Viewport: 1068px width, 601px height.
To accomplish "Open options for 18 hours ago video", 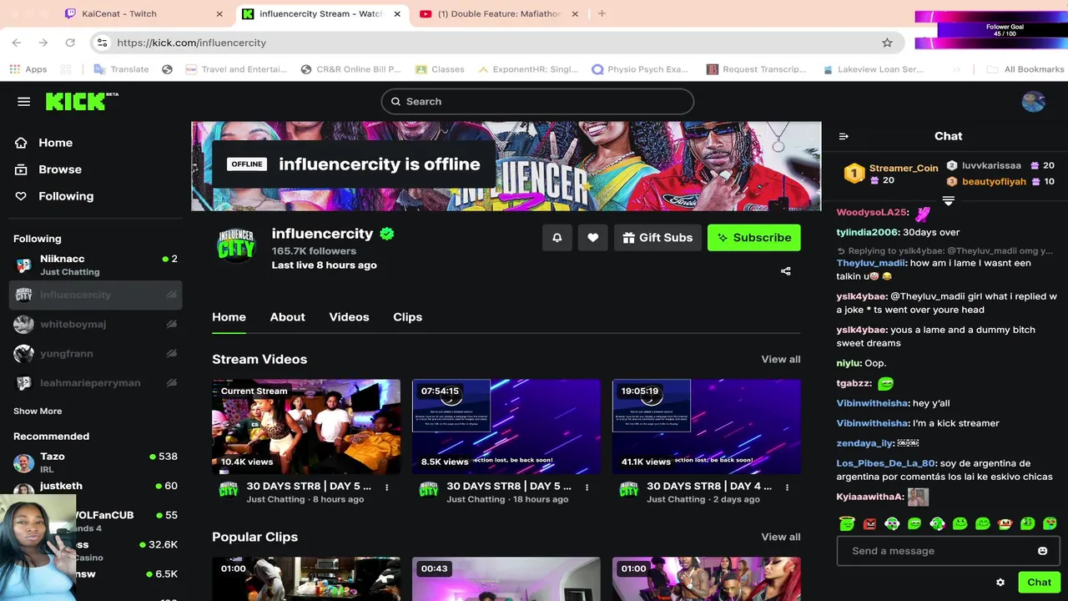I will (x=587, y=487).
